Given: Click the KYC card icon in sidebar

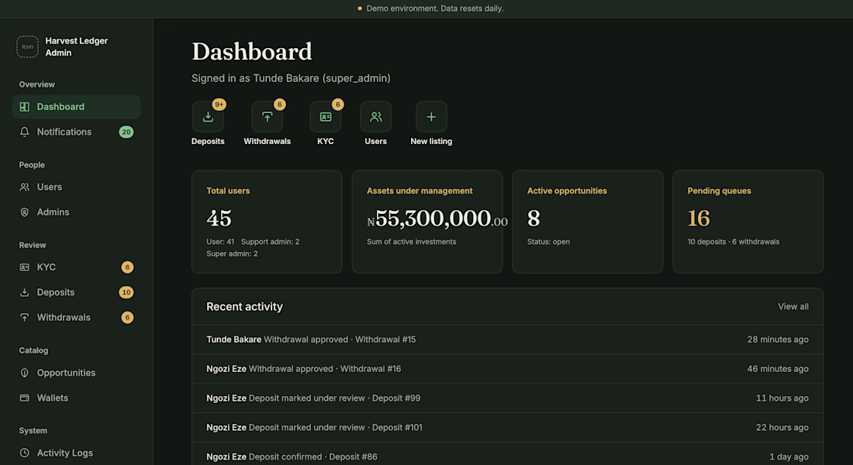Looking at the screenshot, I should point(25,267).
